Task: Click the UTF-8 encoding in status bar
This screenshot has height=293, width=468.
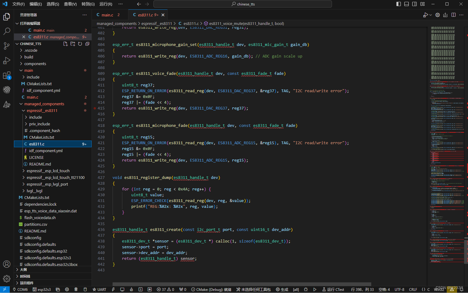Action: [399, 289]
